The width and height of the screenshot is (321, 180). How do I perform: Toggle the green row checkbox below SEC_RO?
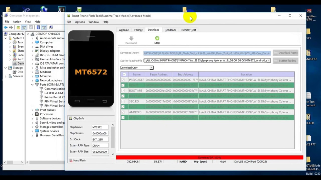(x=123, y=107)
